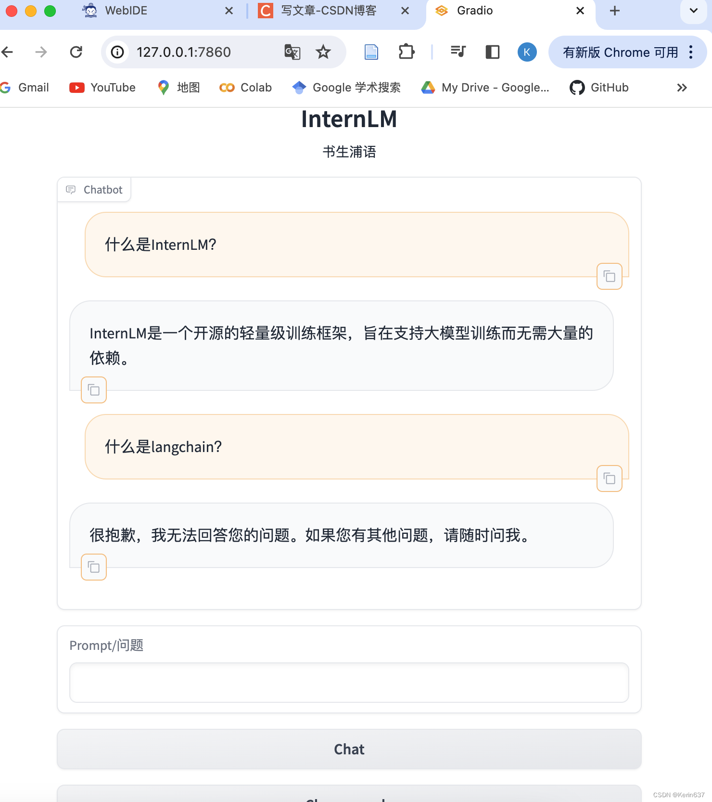Open the Colab bookmark
The width and height of the screenshot is (712, 802).
click(x=245, y=88)
